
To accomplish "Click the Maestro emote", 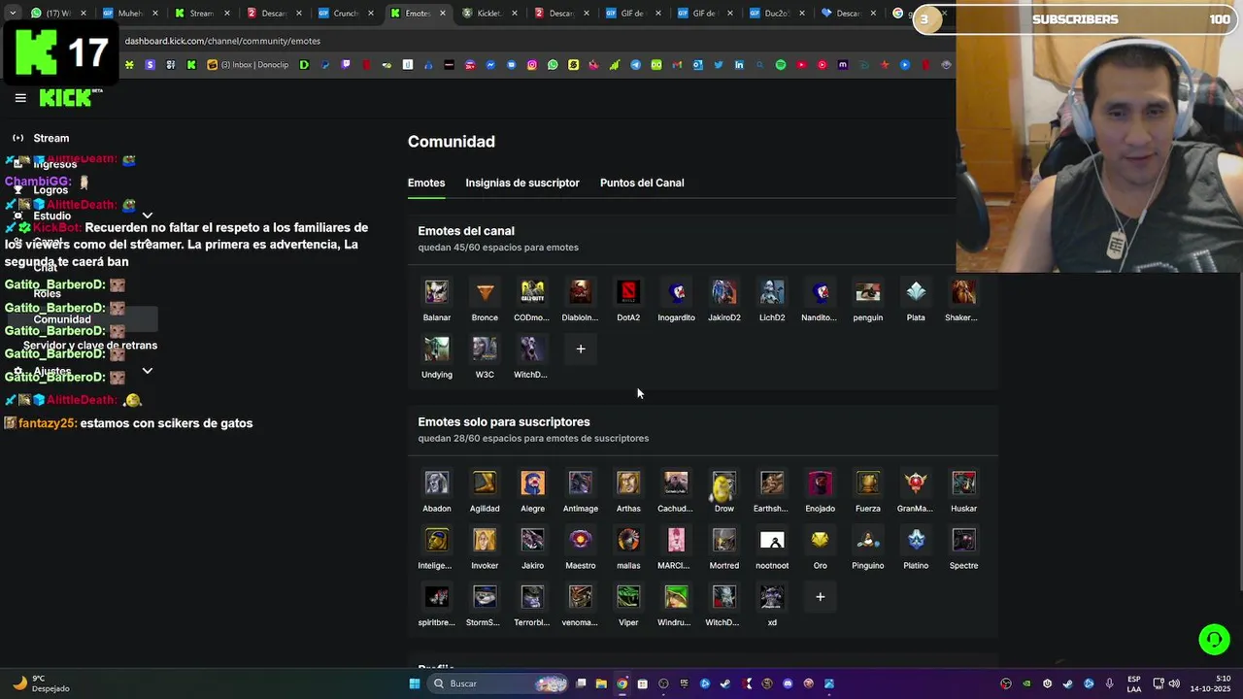I will tap(581, 540).
